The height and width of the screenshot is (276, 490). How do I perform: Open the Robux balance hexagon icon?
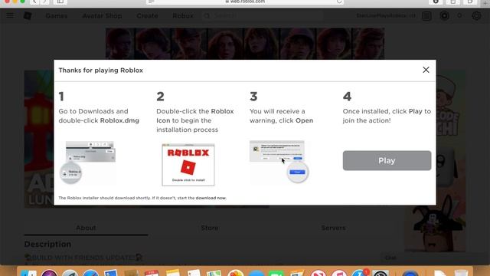(x=444, y=15)
